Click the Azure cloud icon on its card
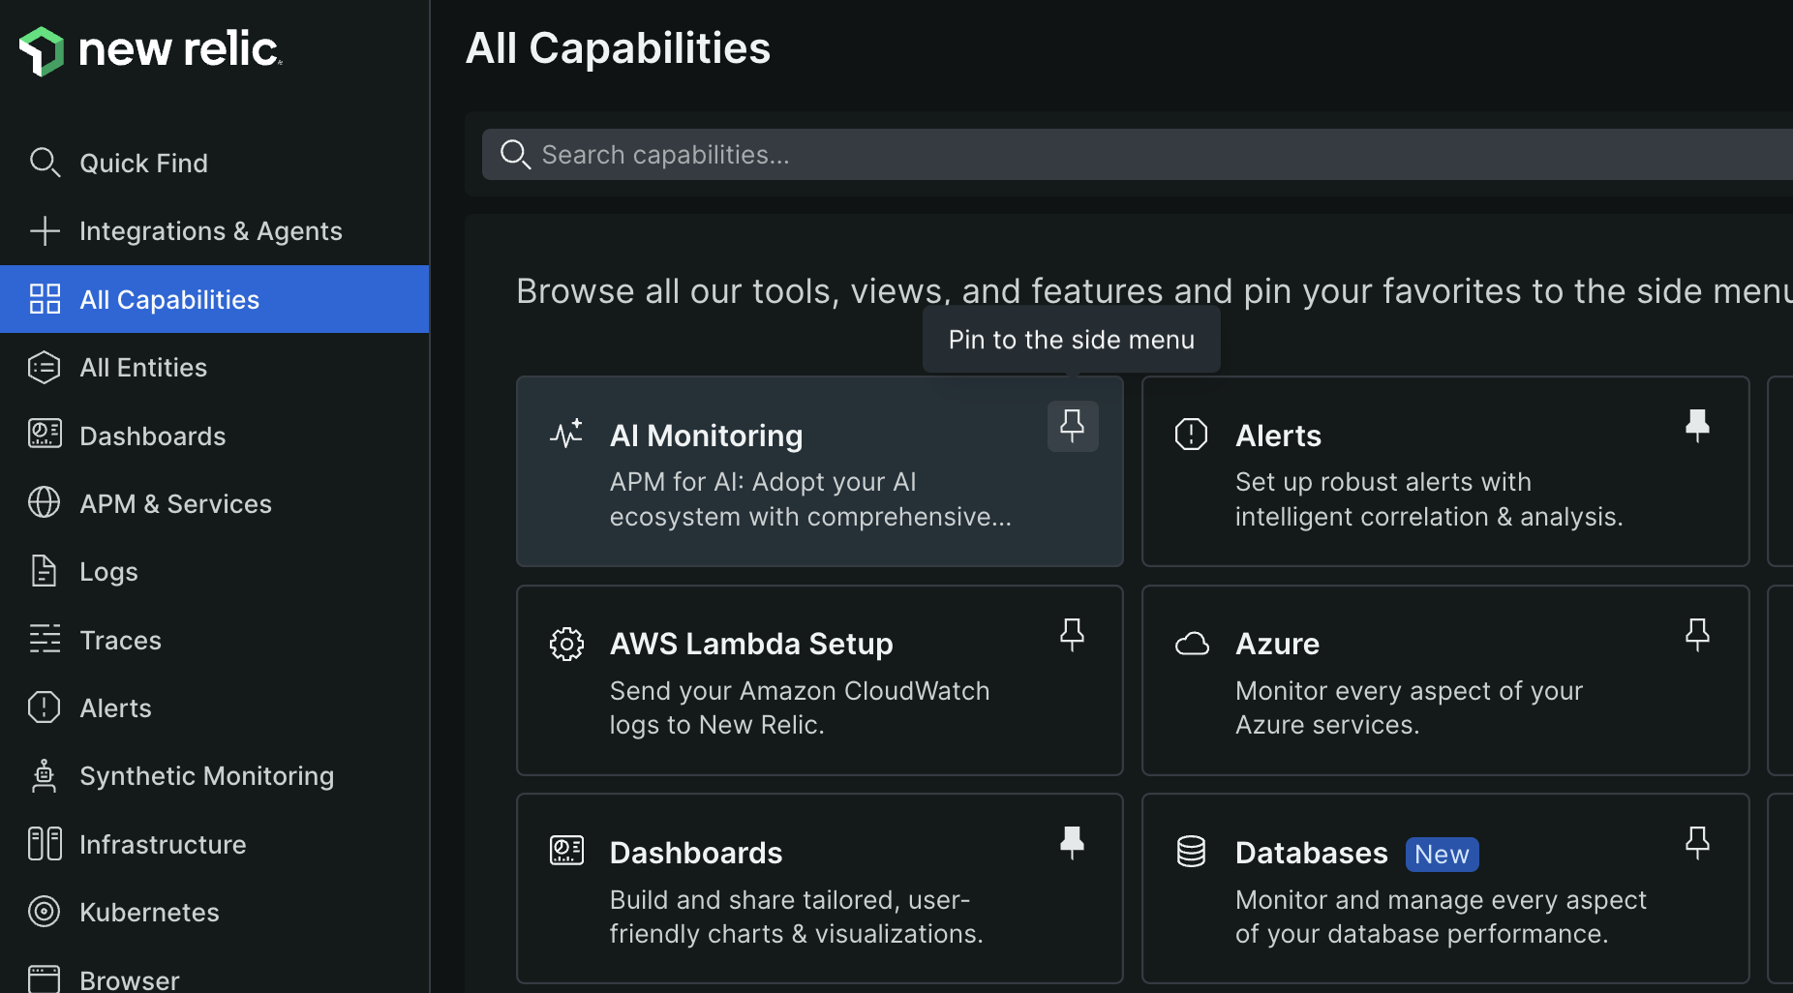The height and width of the screenshot is (993, 1793). [x=1192, y=643]
